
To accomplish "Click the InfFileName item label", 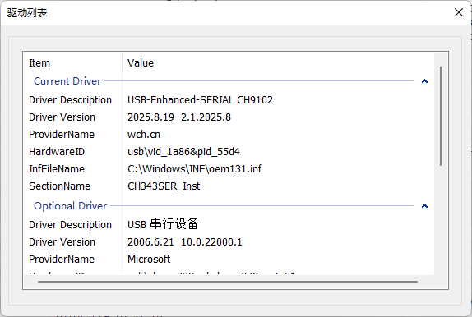I will tap(57, 168).
